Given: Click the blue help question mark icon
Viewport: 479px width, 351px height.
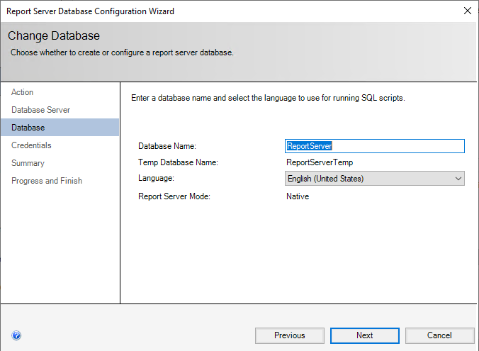Looking at the screenshot, I should coord(16,335).
